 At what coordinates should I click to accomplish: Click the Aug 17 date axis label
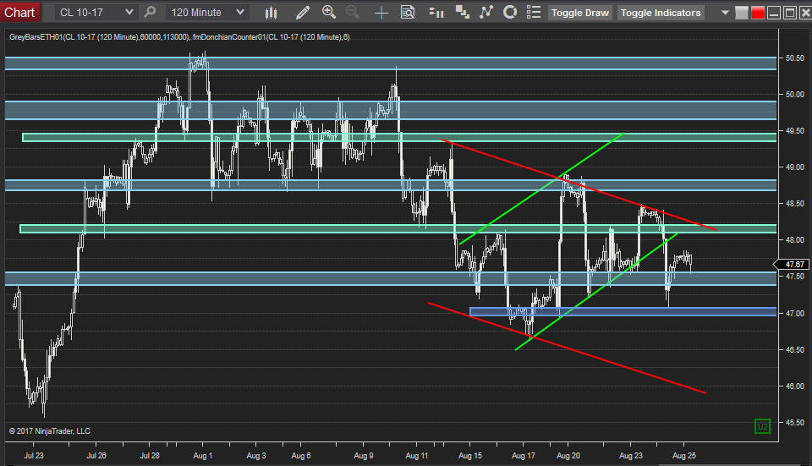pos(523,456)
